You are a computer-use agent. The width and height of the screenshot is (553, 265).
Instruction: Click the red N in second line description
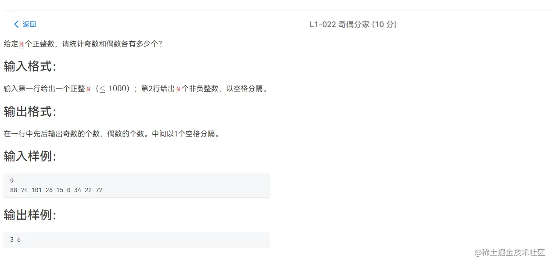pyautogui.click(x=179, y=88)
